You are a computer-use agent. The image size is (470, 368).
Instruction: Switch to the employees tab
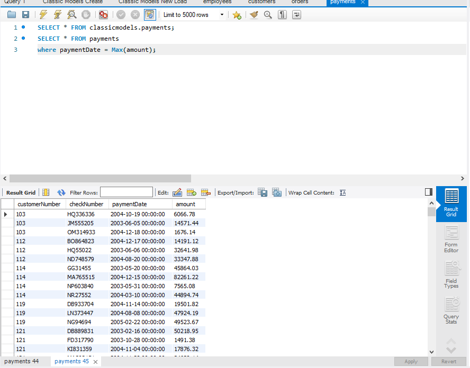(218, 2)
